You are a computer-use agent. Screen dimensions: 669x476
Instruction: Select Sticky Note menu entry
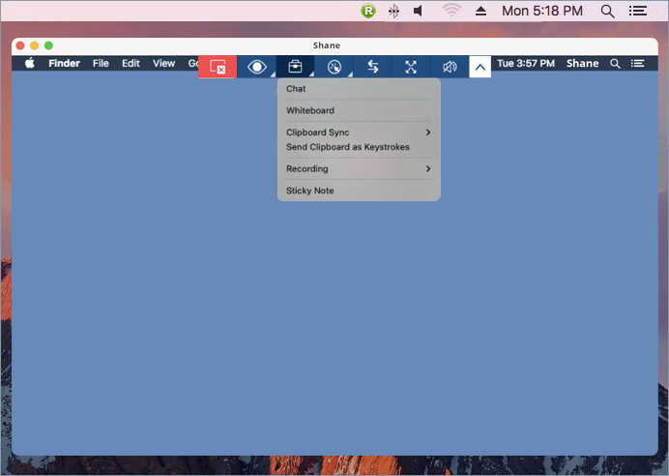pyautogui.click(x=310, y=191)
